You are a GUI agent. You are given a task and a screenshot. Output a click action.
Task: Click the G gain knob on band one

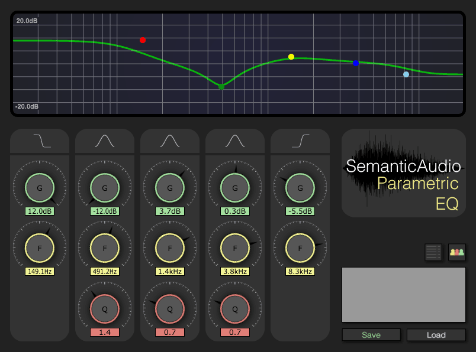(x=39, y=187)
